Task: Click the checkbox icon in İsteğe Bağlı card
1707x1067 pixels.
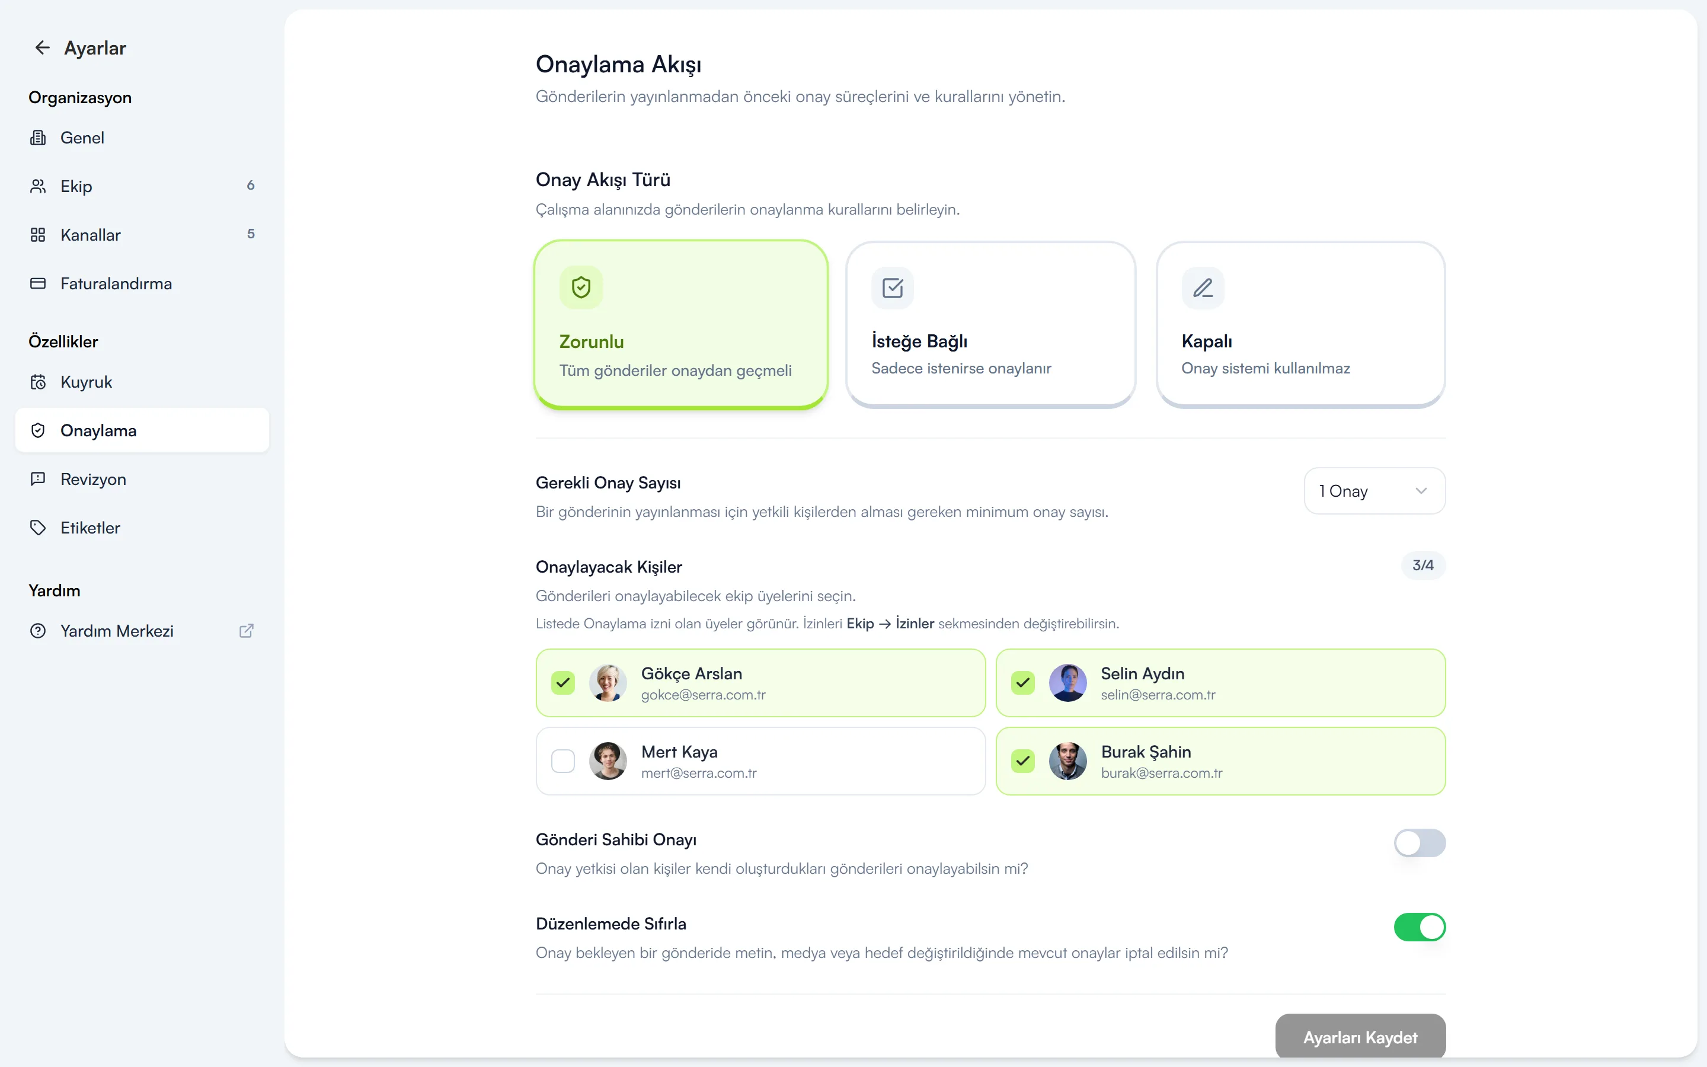Action: (892, 288)
